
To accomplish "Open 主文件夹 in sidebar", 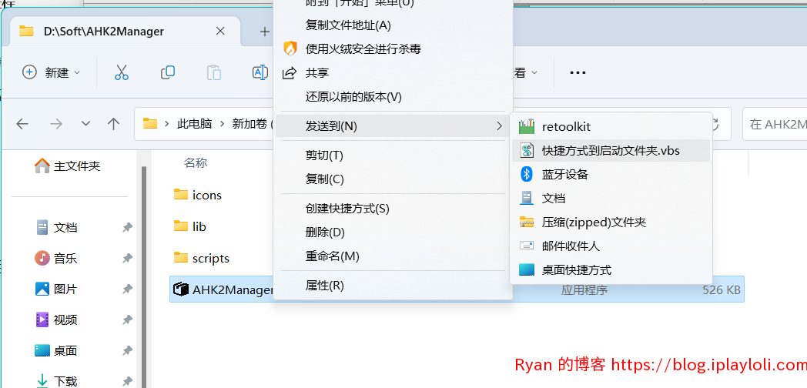I will 68,166.
